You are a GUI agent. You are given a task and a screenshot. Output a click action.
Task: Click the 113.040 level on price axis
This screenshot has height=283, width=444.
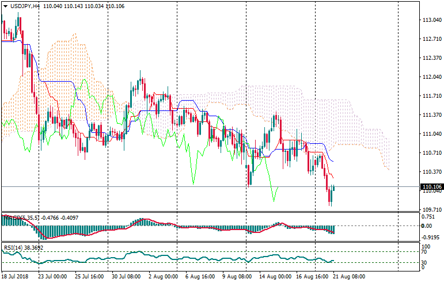431,20
